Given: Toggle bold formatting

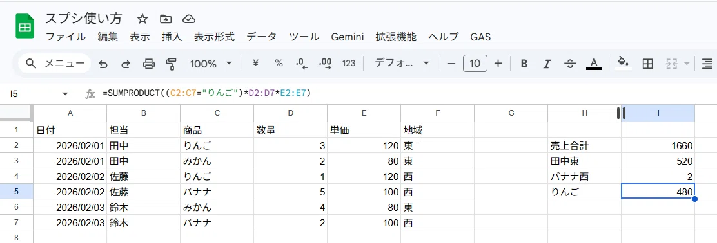Looking at the screenshot, I should coord(524,64).
